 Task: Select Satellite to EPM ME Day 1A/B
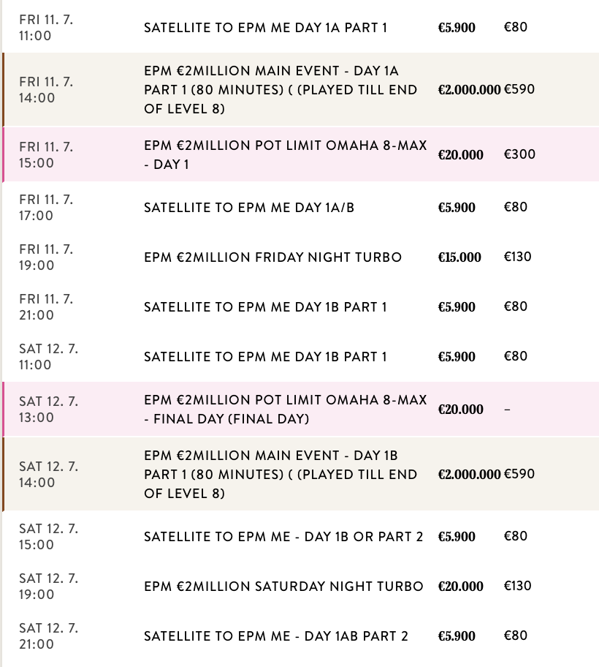click(248, 208)
